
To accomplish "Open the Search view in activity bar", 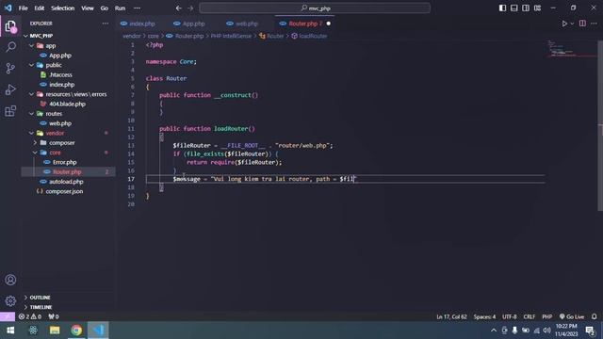I will 10,47.
